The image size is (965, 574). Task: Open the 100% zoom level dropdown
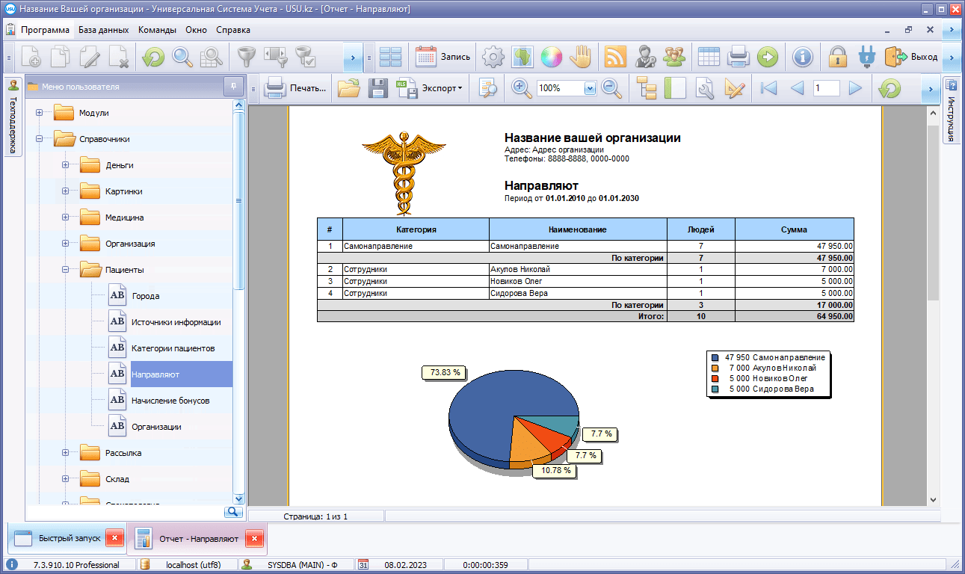[590, 88]
